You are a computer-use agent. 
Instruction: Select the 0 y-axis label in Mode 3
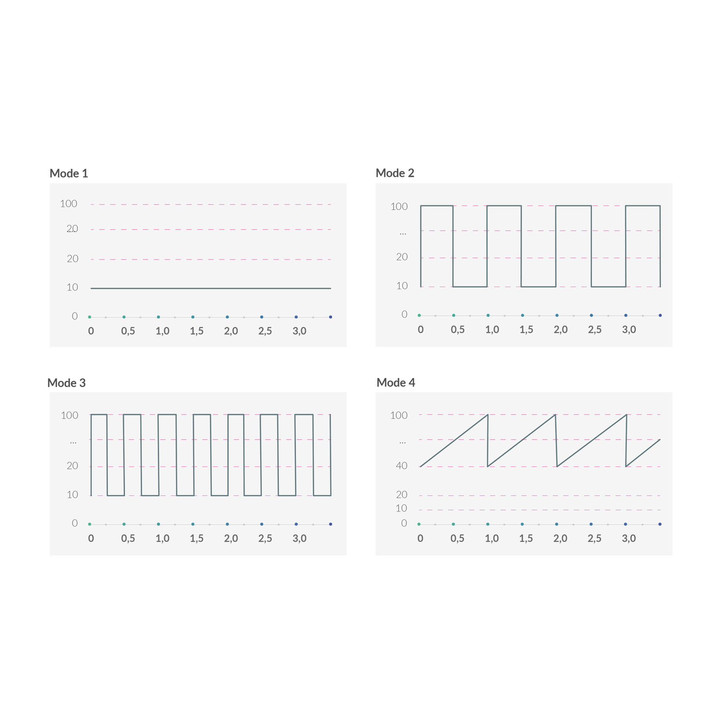point(75,523)
